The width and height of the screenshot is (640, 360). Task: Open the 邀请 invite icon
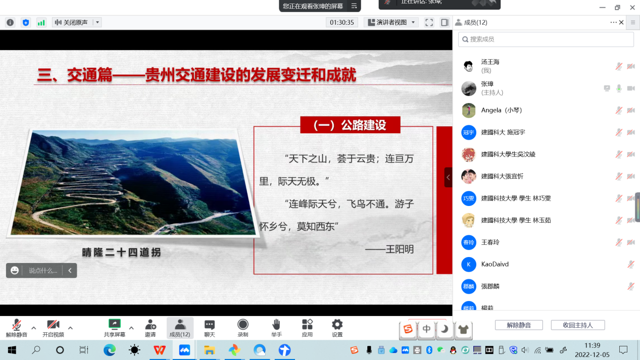(x=150, y=327)
